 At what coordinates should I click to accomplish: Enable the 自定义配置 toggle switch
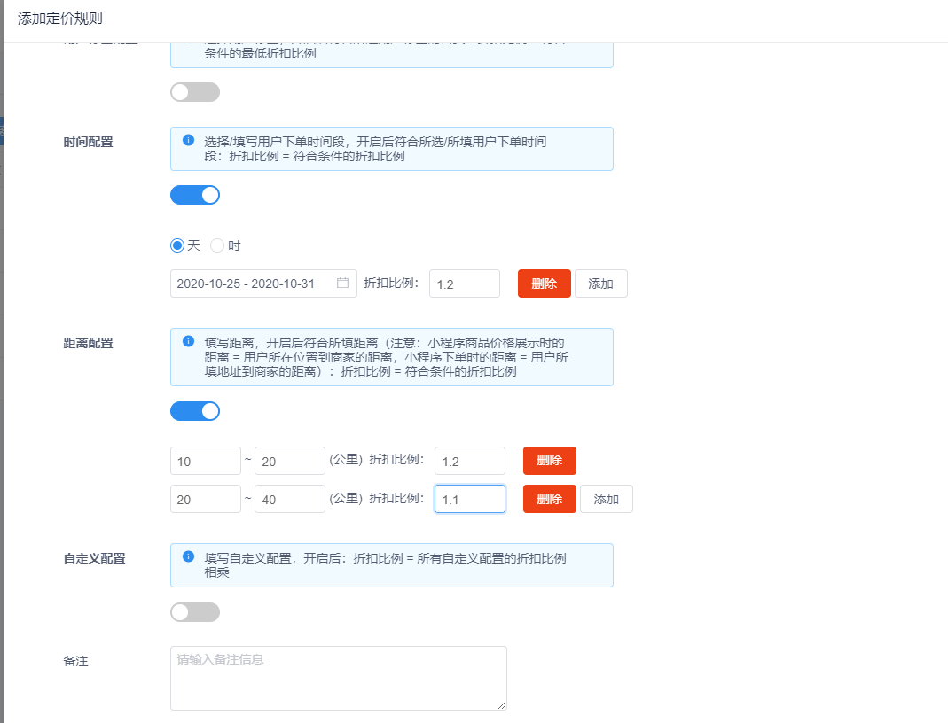click(195, 612)
